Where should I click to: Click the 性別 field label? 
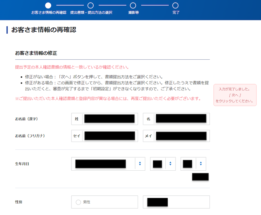click(19, 202)
